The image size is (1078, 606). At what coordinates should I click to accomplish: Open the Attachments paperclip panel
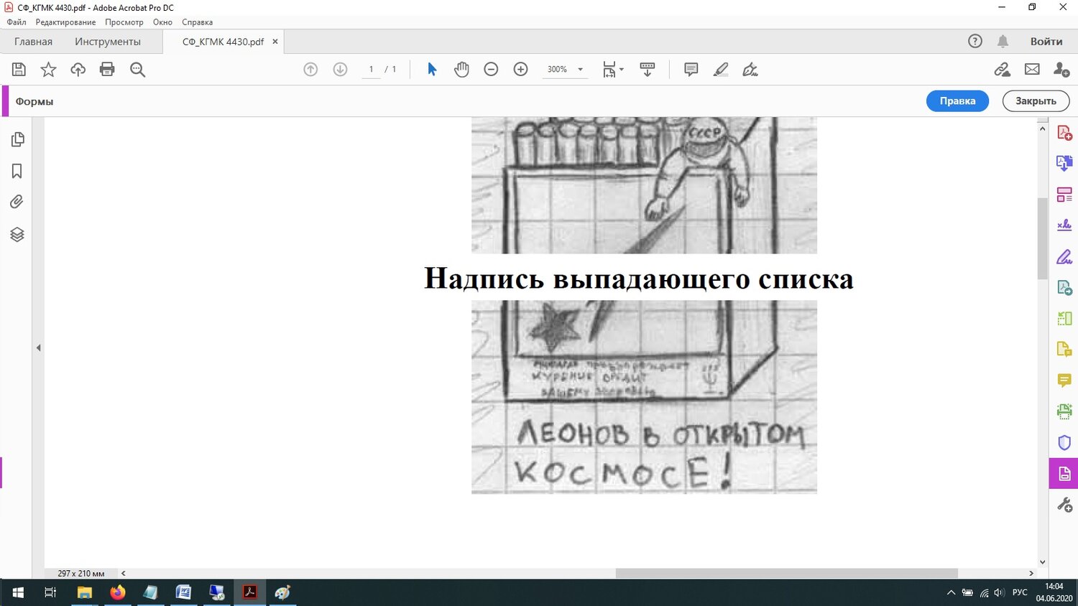[x=17, y=202]
